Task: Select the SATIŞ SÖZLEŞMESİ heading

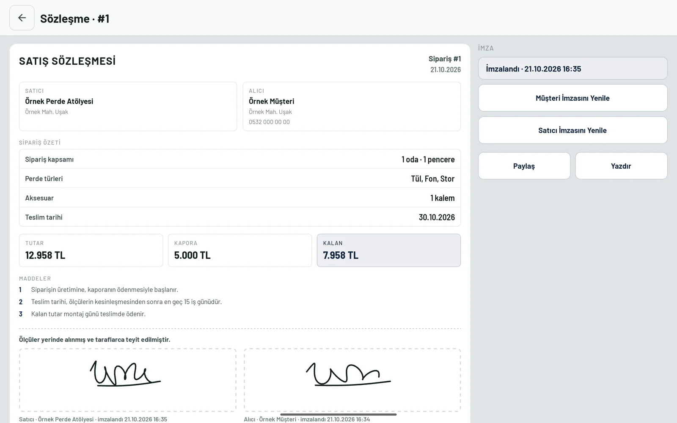Action: [67, 61]
